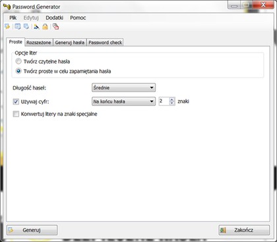The height and width of the screenshot is (242, 277).
Task: Select "Twórz proste w celu zapamiętania" radio
Action: (18, 71)
